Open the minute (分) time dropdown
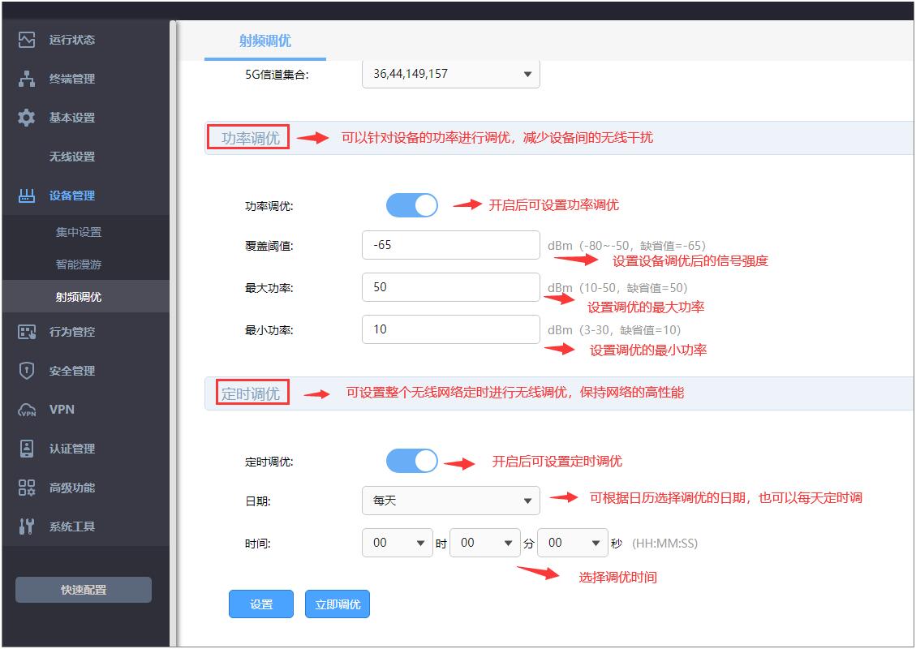This screenshot has width=916, height=649. point(484,543)
